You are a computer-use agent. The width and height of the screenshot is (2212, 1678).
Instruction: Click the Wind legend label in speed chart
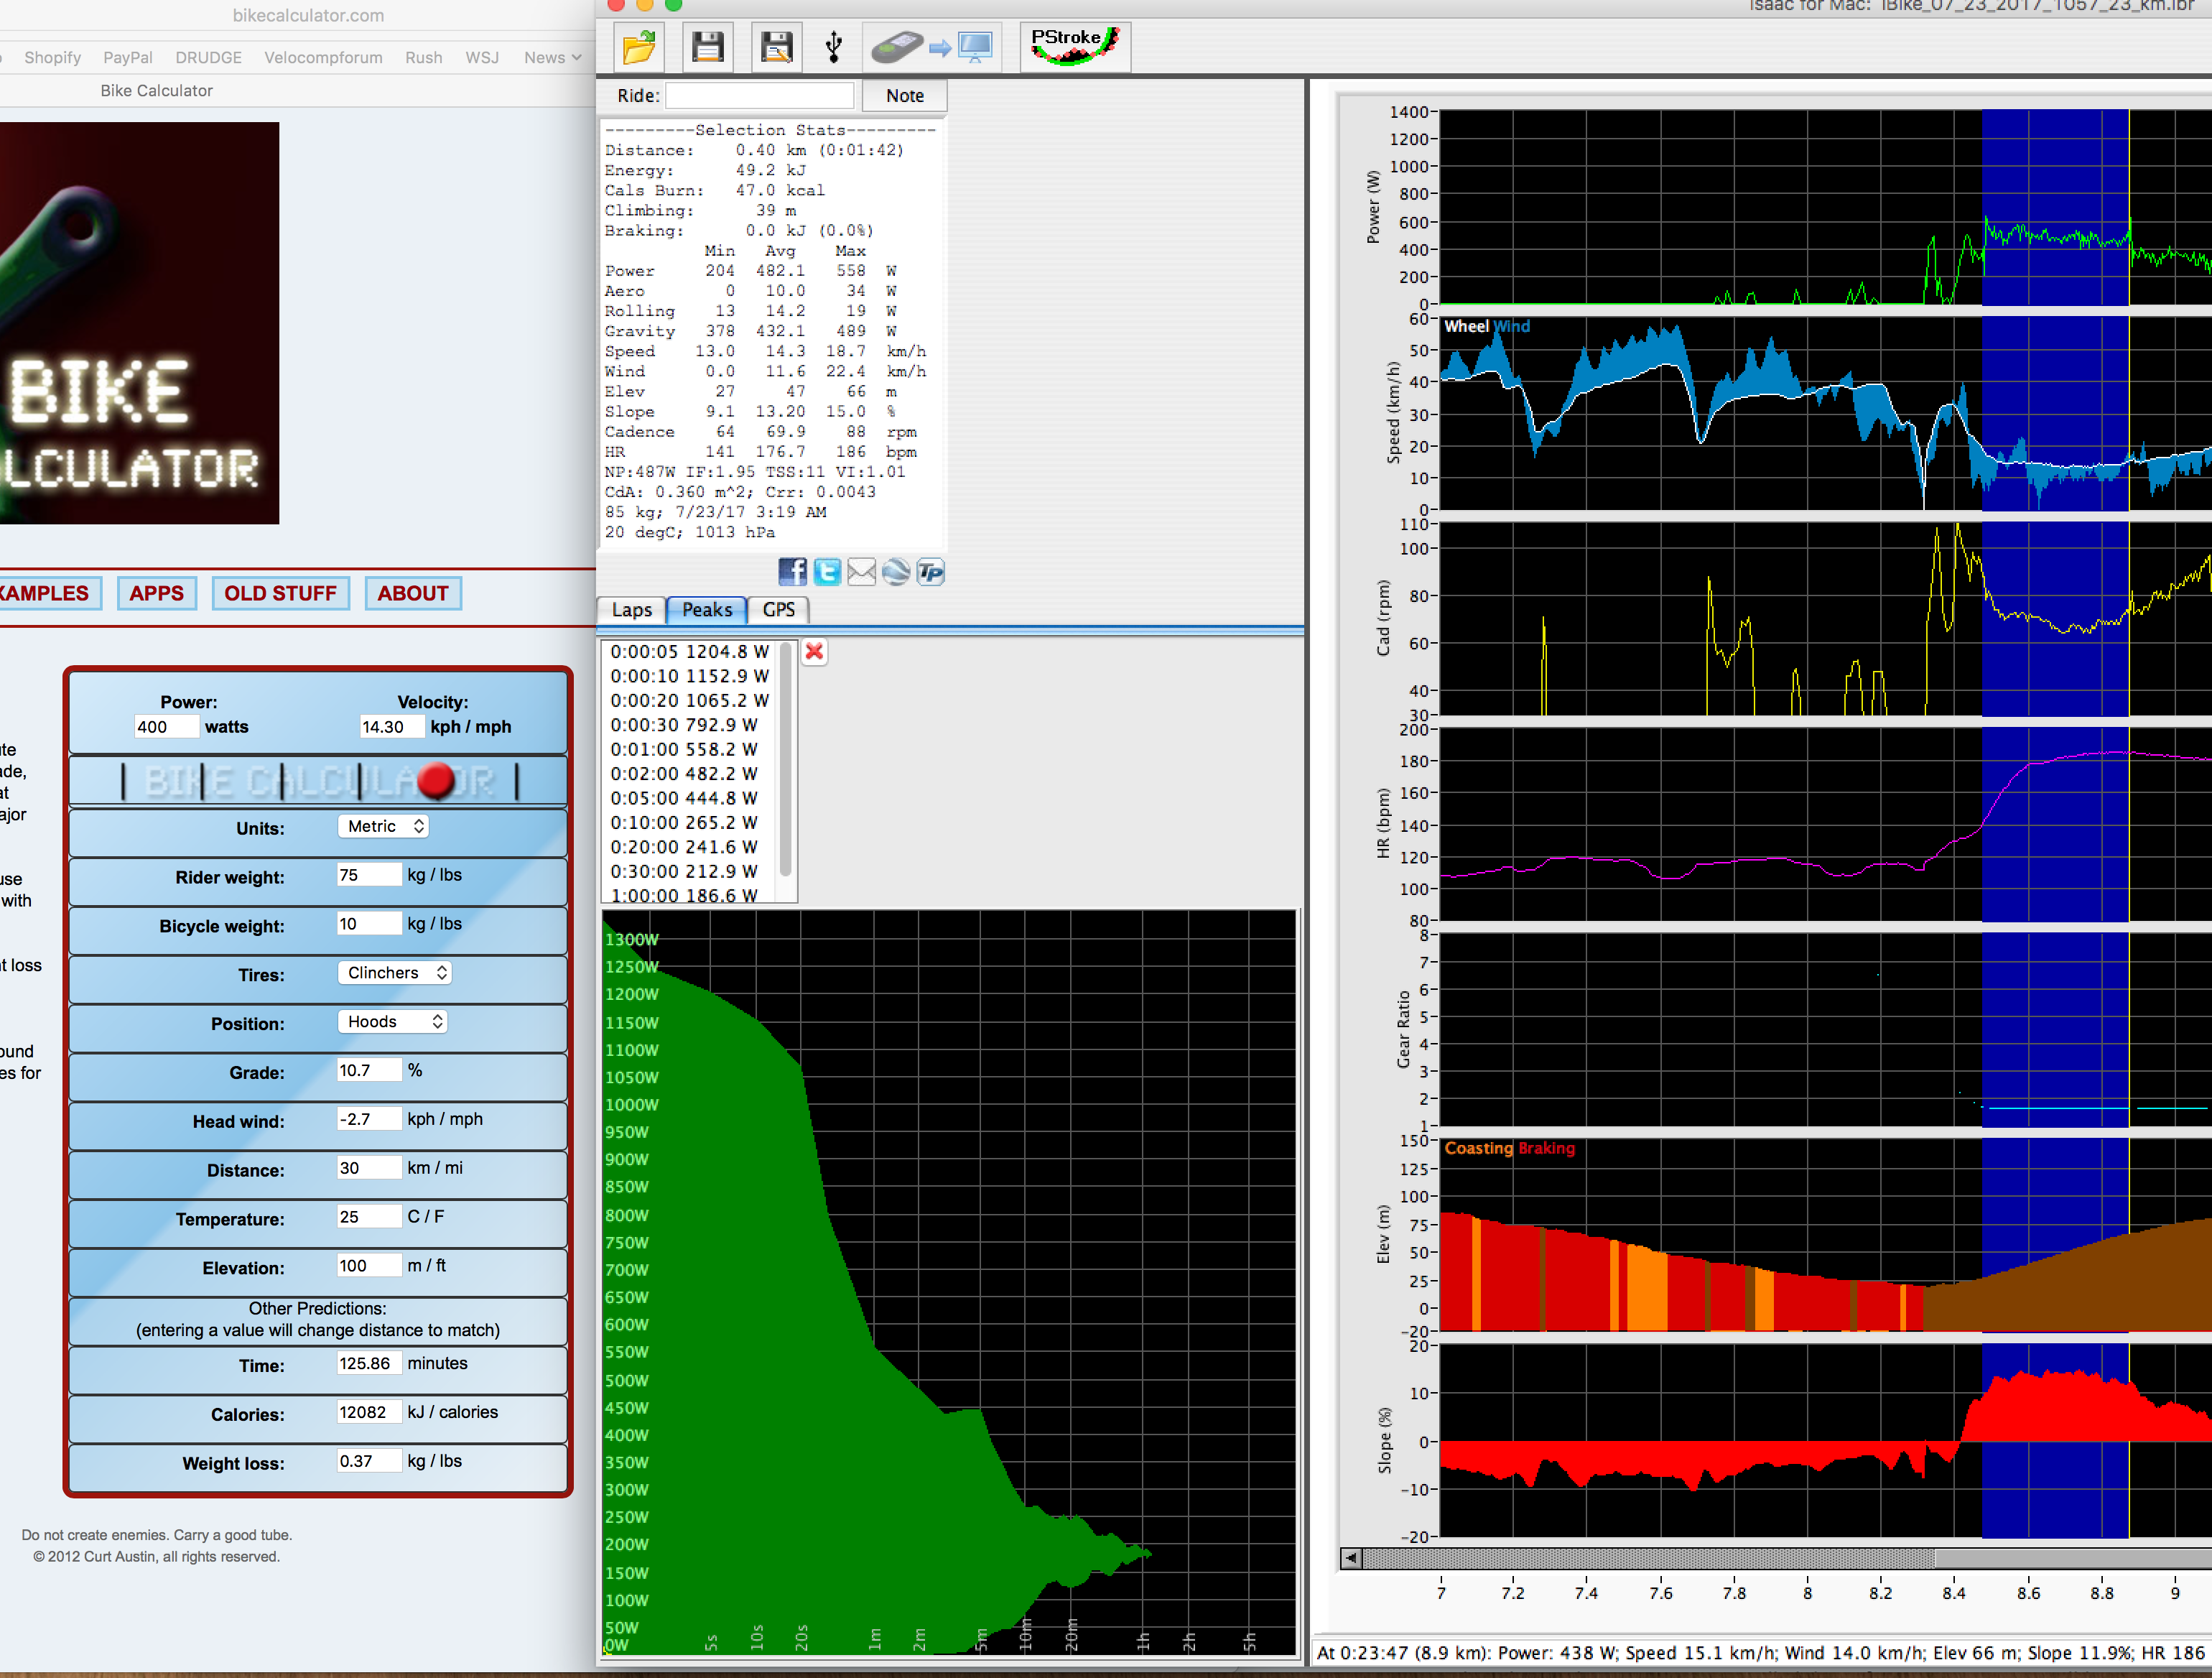(x=1511, y=326)
